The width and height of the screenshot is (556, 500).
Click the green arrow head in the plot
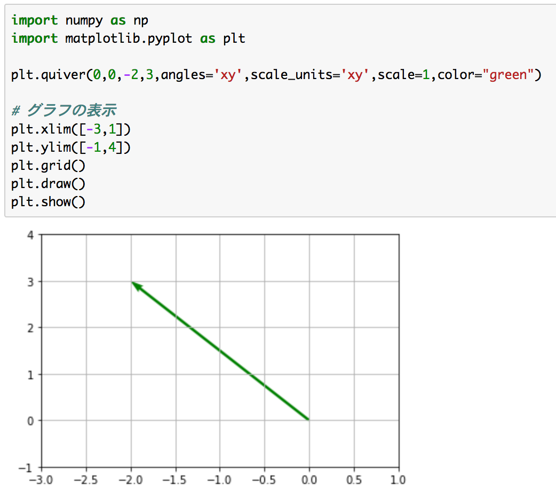(137, 286)
